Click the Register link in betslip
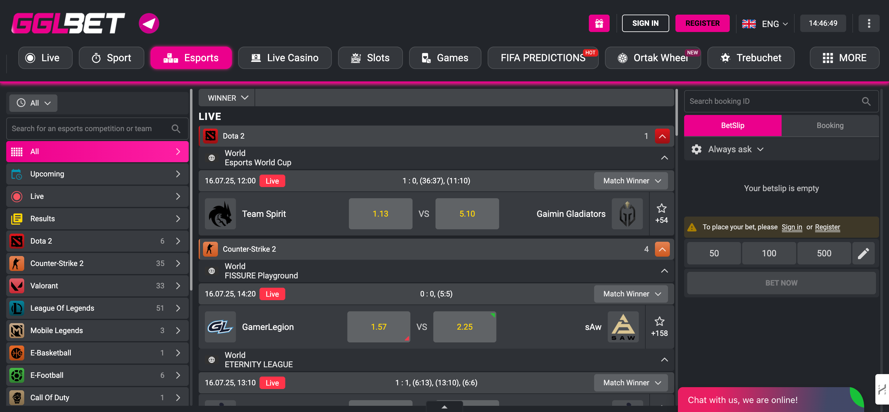The width and height of the screenshot is (889, 412). (x=827, y=227)
